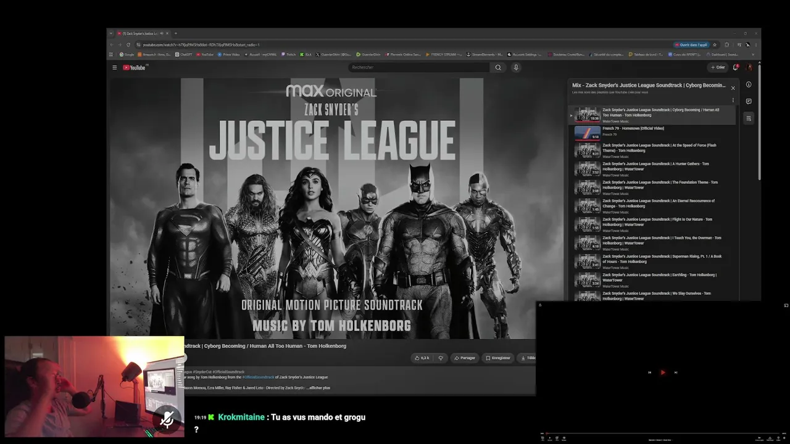This screenshot has height=444, width=790.
Task: Expand description with '...afficher plus'
Action: click(318, 388)
